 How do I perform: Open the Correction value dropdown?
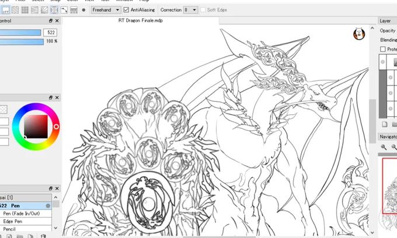click(x=190, y=10)
